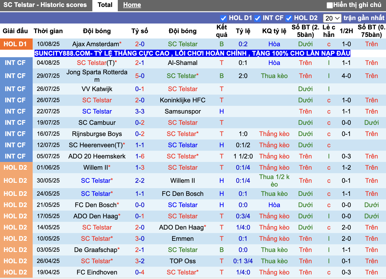Click the 0-4 score on 19/04/25
The image size is (386, 279).
(140, 272)
